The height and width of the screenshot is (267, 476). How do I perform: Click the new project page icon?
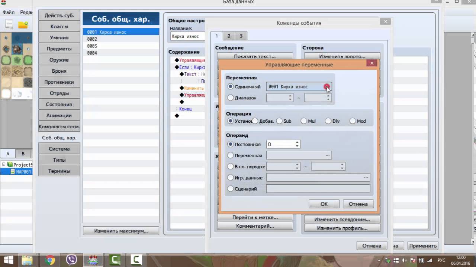pos(9,25)
